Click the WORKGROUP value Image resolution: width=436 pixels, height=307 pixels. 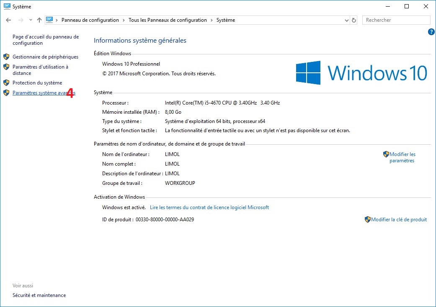coord(180,183)
